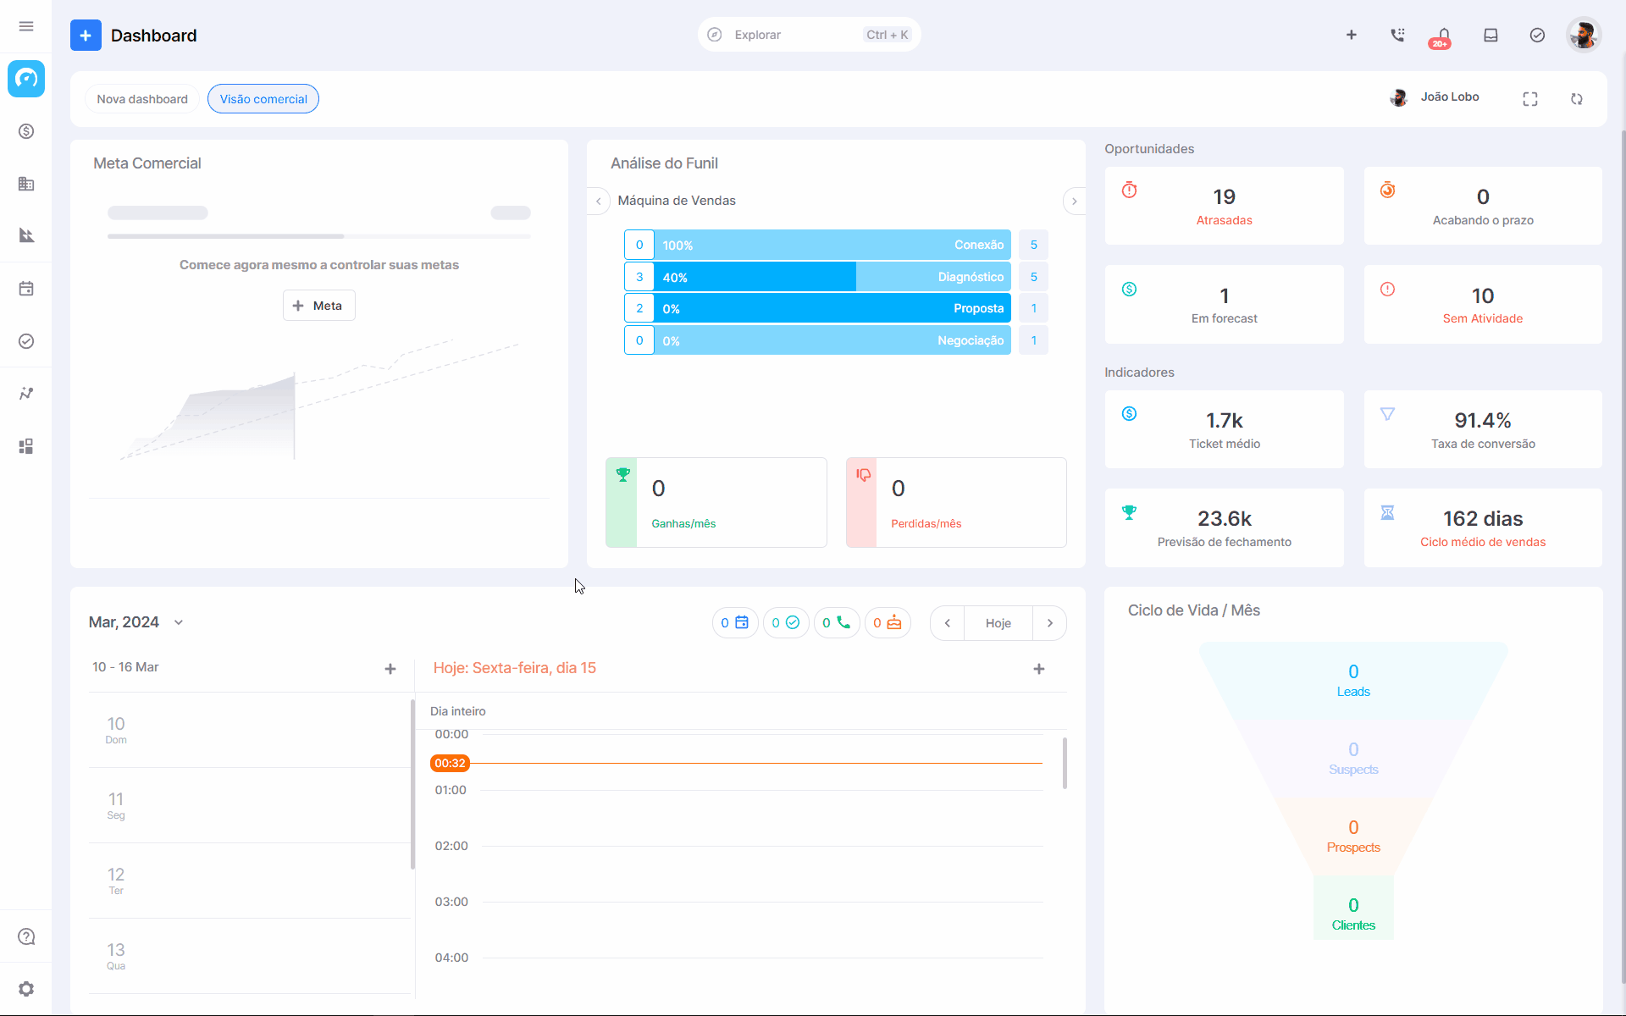Switch to Nova dashboard tab
Viewport: 1626px width, 1016px height.
click(142, 99)
